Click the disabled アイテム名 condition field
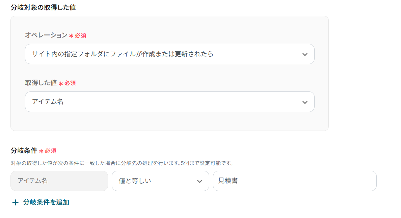 pos(59,181)
